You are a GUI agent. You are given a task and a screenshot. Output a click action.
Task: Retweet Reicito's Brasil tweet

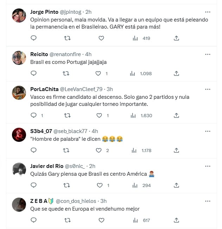65,73
